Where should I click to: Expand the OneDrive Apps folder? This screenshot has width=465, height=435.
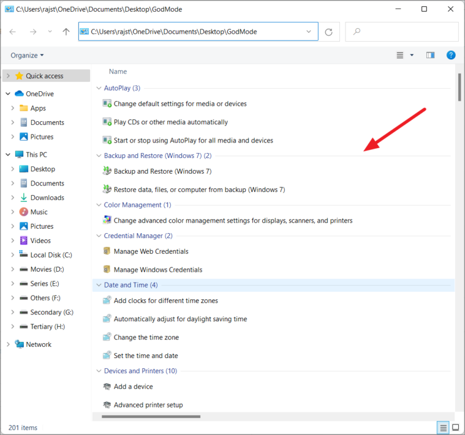[12, 108]
